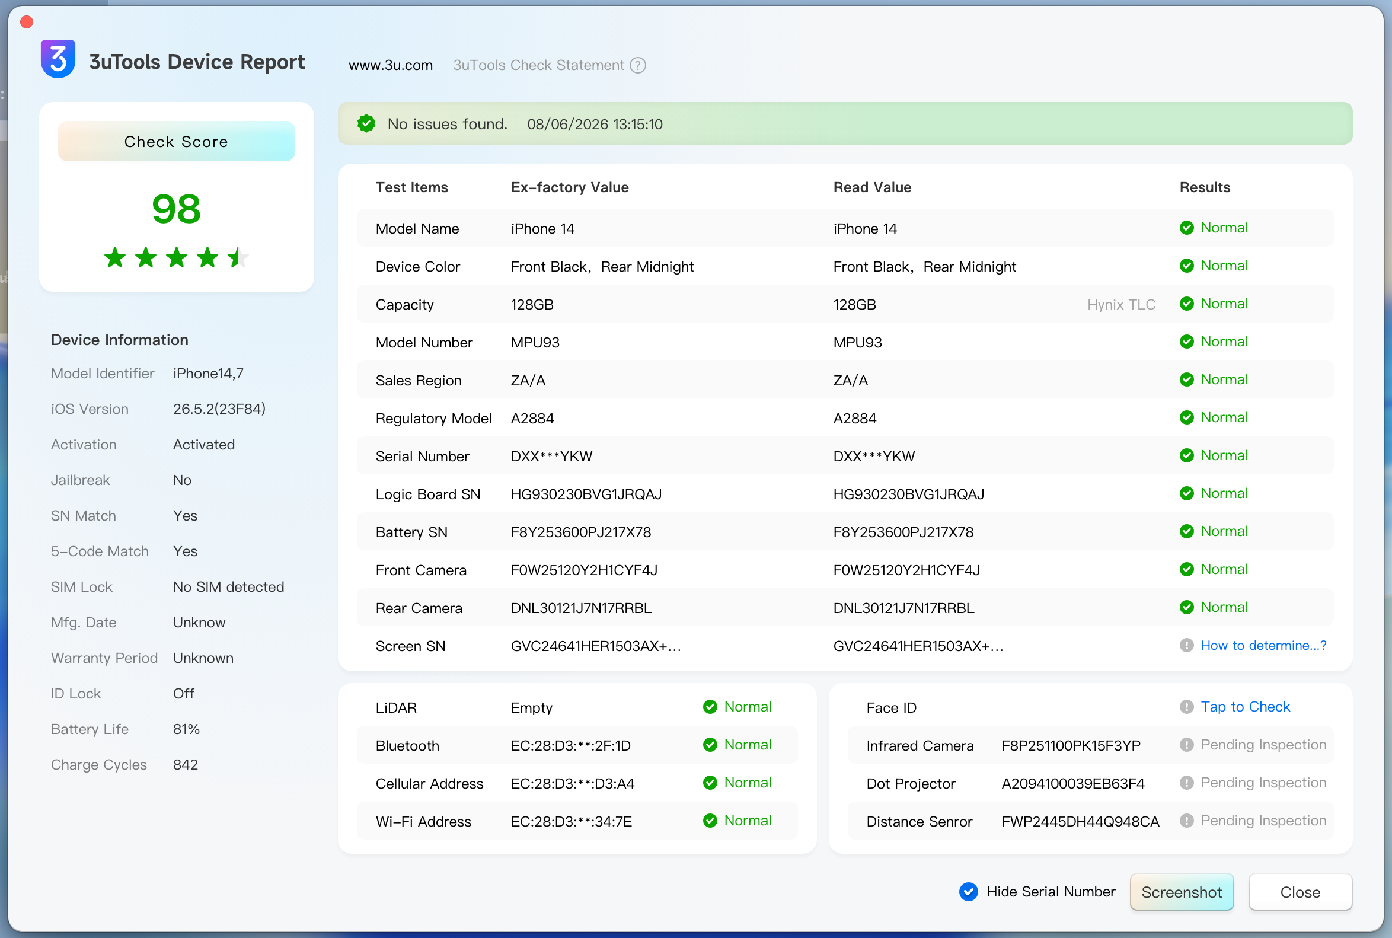Toggle the Hide Serial Number checkbox
The width and height of the screenshot is (1392, 938).
969,892
